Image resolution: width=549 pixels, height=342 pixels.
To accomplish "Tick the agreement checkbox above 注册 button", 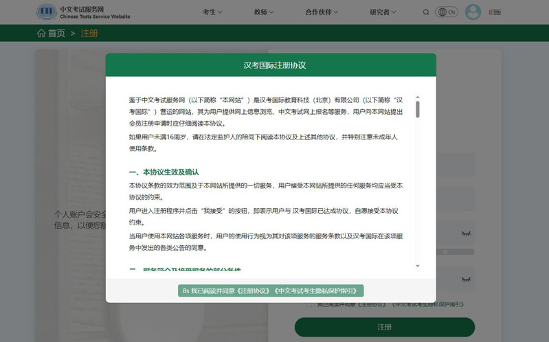I will [309, 304].
